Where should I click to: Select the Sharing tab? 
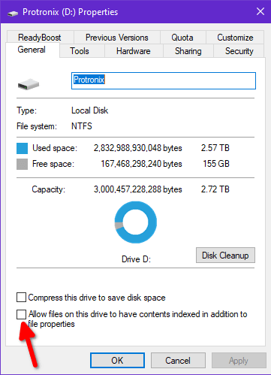tap(188, 51)
